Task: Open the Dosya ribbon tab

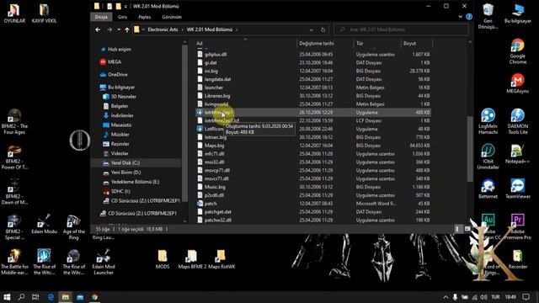Action: 101,17
